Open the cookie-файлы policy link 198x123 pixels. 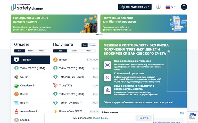[101, 118]
